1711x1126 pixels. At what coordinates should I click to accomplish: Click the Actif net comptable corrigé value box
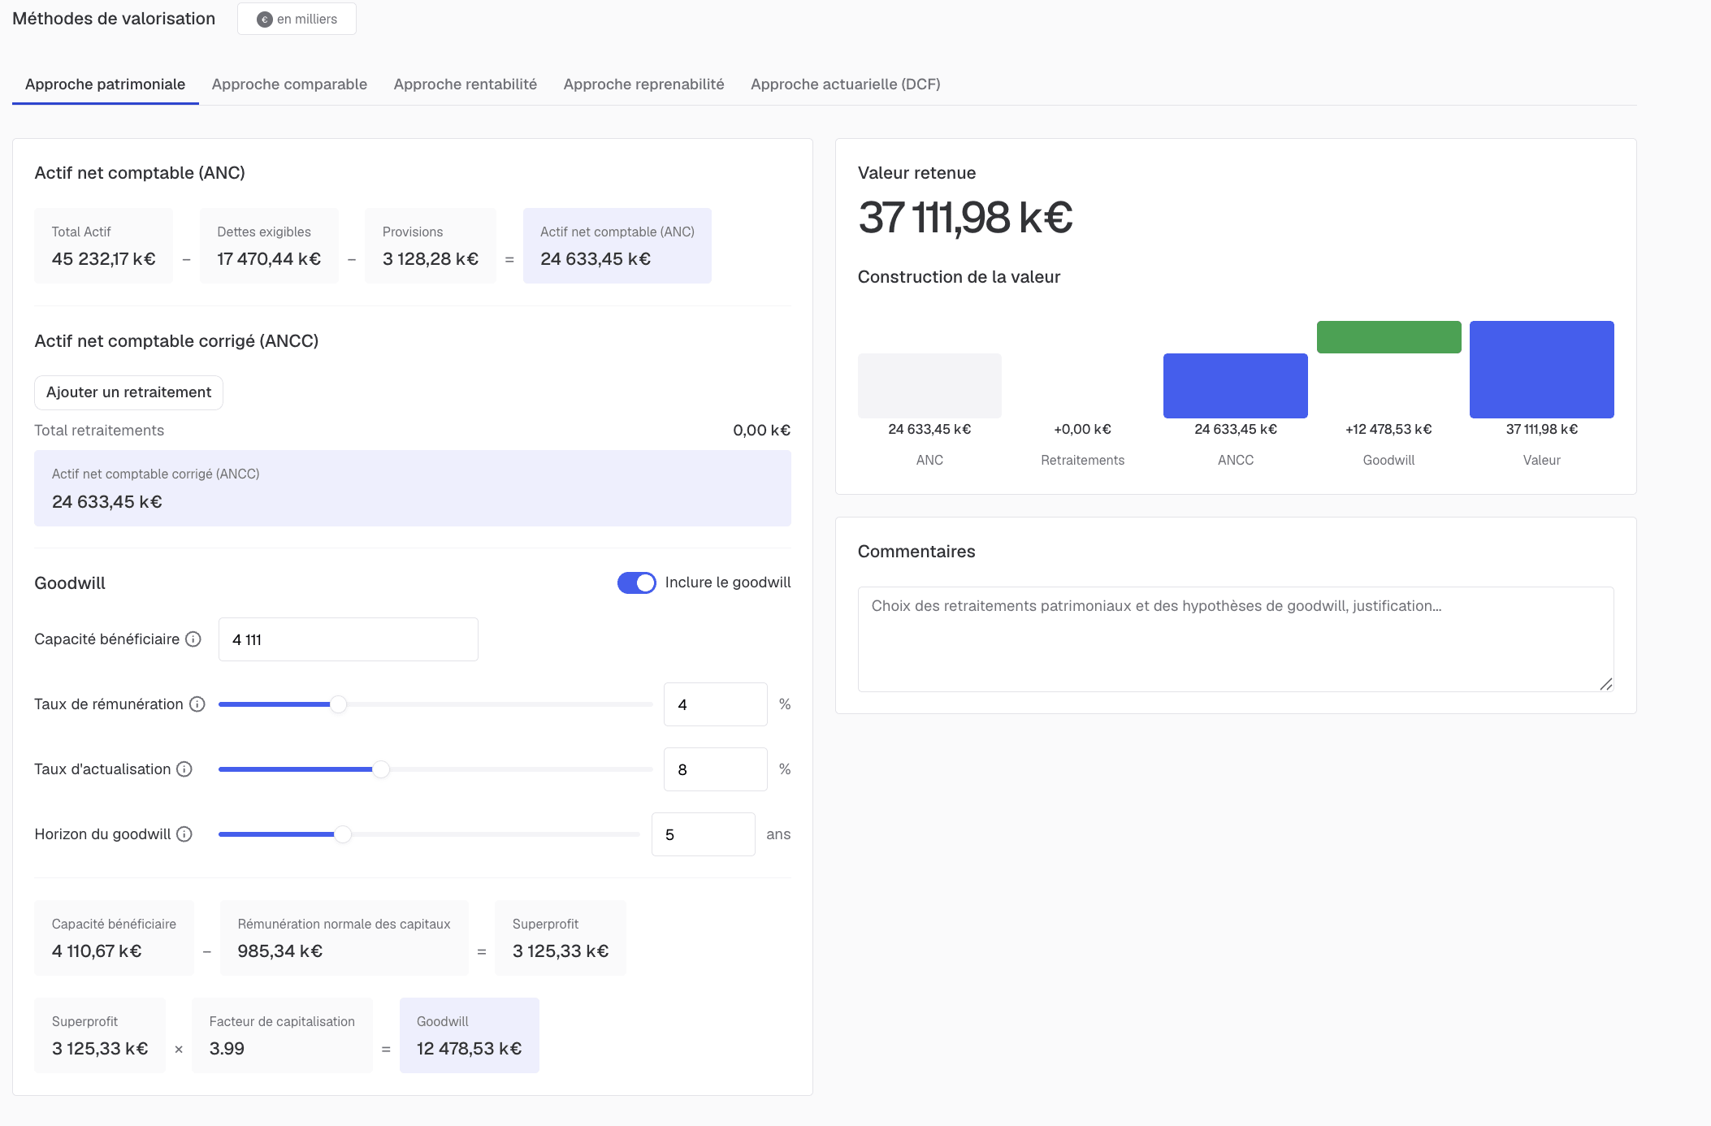413,488
